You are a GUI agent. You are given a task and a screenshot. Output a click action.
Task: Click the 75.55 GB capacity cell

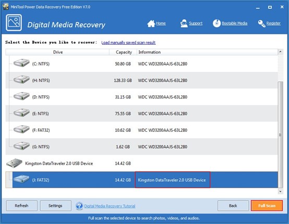[123, 114]
